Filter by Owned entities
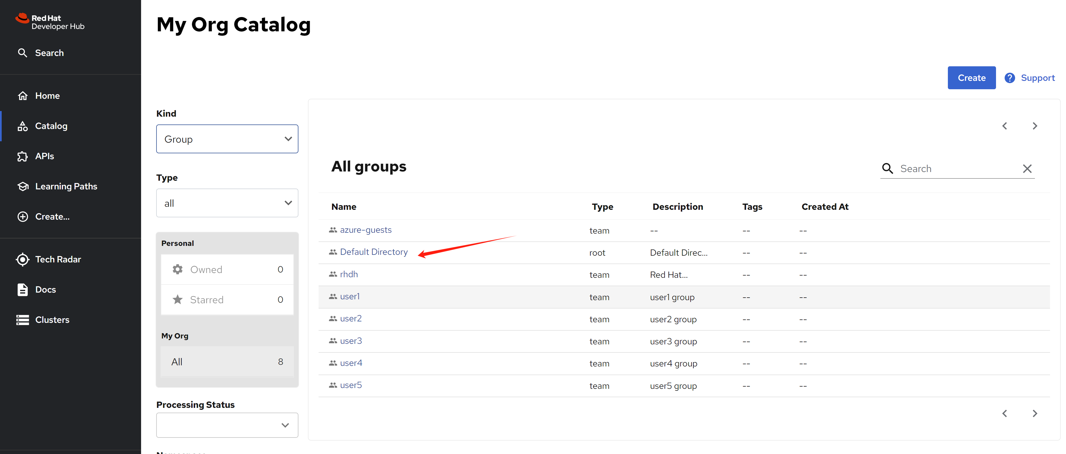 [227, 270]
